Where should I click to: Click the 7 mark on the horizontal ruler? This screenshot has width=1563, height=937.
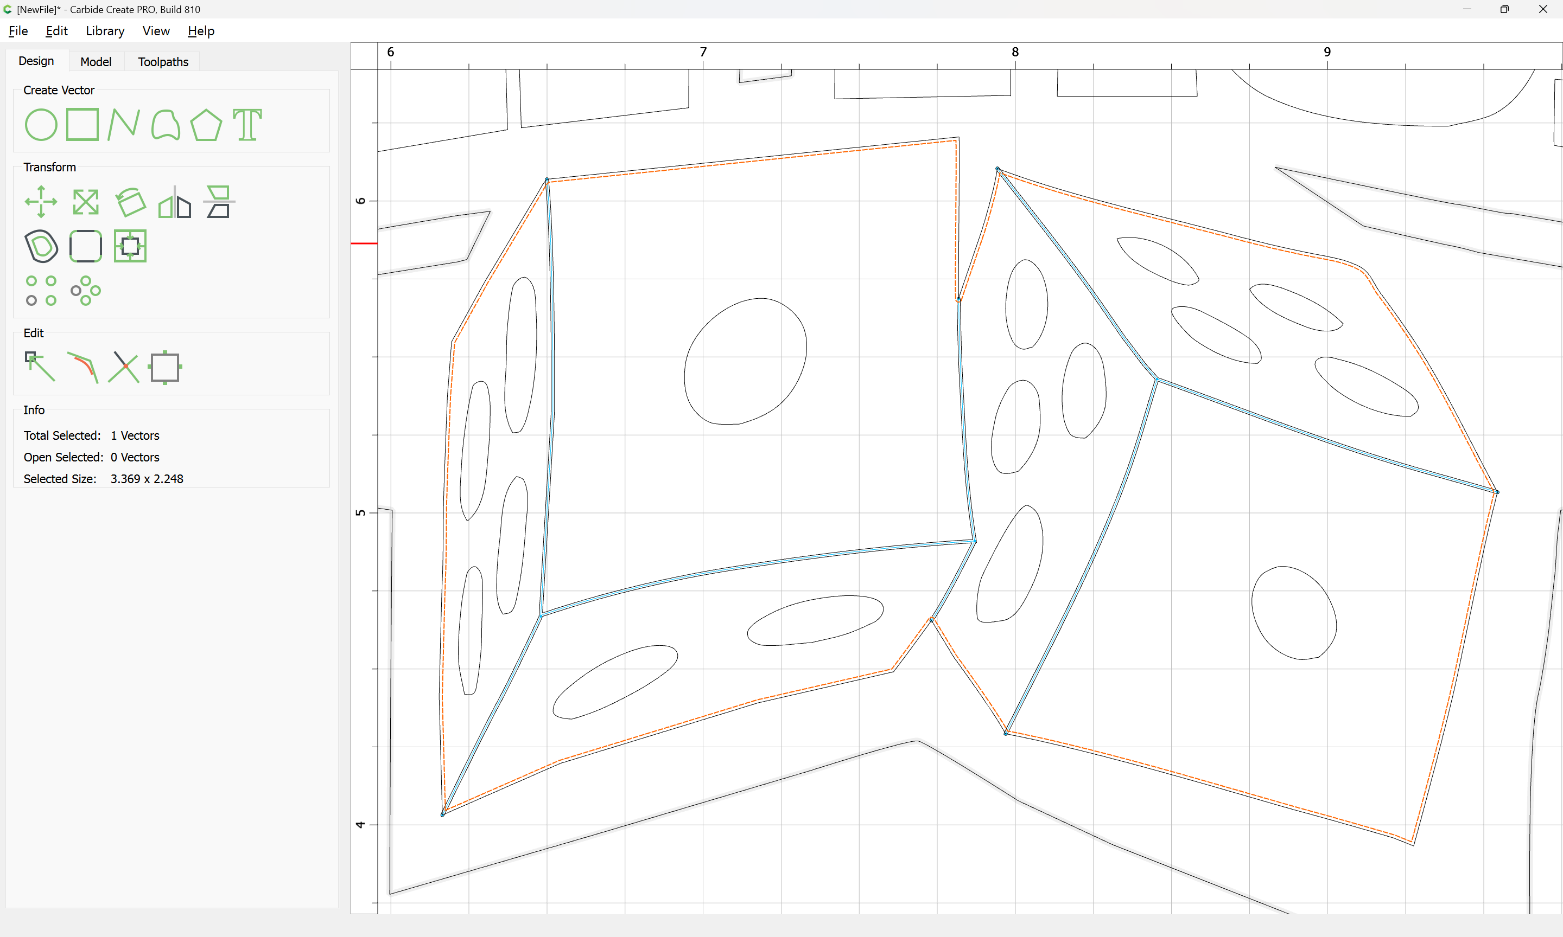702,52
